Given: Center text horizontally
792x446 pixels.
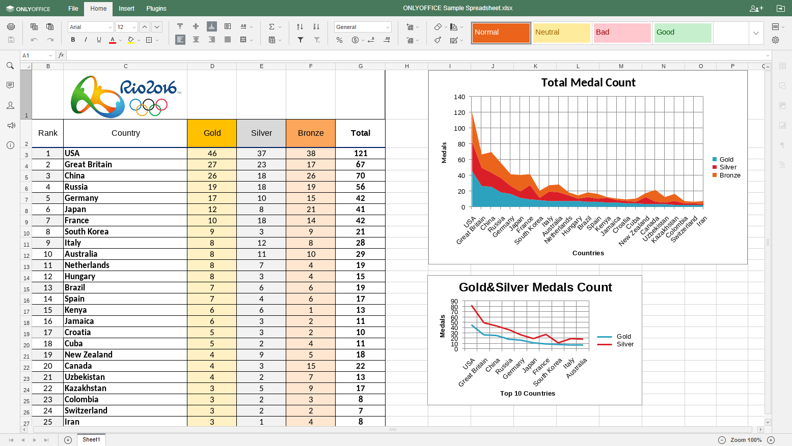Looking at the screenshot, I should 196,40.
